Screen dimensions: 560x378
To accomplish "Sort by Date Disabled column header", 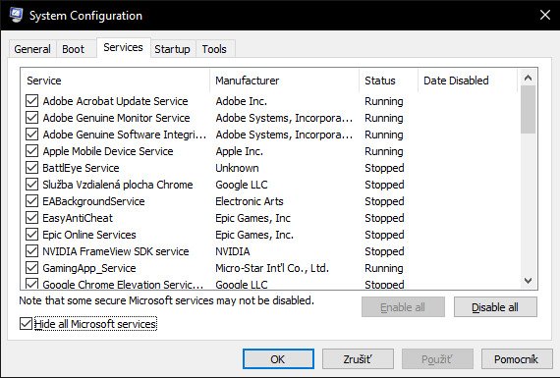I will 468,81.
